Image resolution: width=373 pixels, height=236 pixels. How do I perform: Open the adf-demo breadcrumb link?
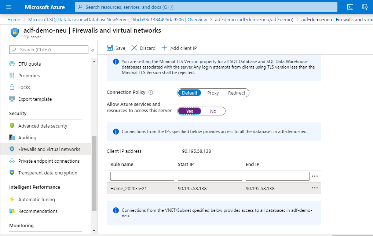(x=254, y=19)
